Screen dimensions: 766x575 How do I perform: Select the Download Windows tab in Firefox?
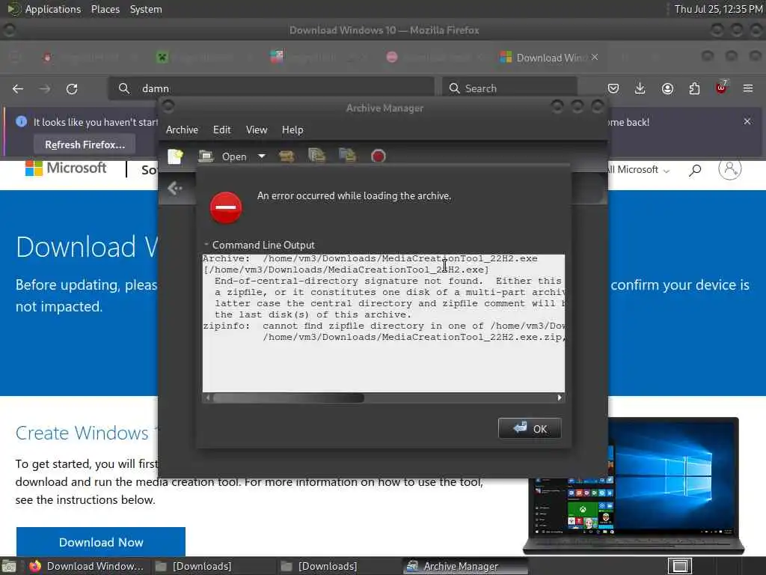pos(550,57)
